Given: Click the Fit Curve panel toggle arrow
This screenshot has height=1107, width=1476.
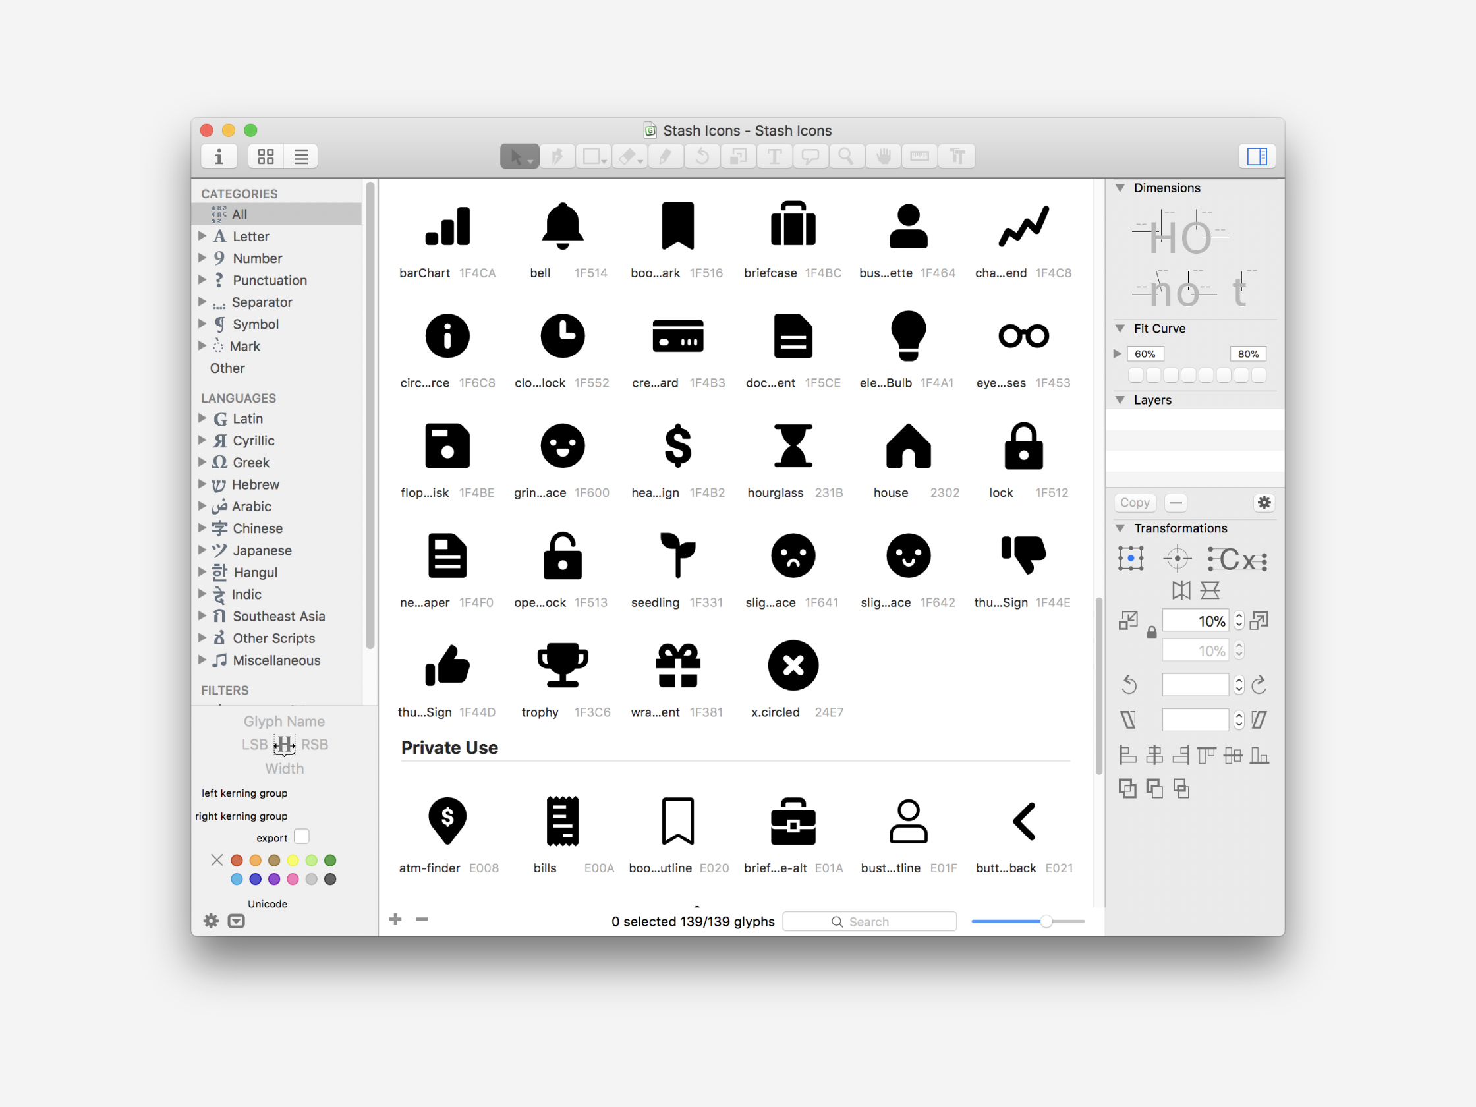Looking at the screenshot, I should [1120, 329].
